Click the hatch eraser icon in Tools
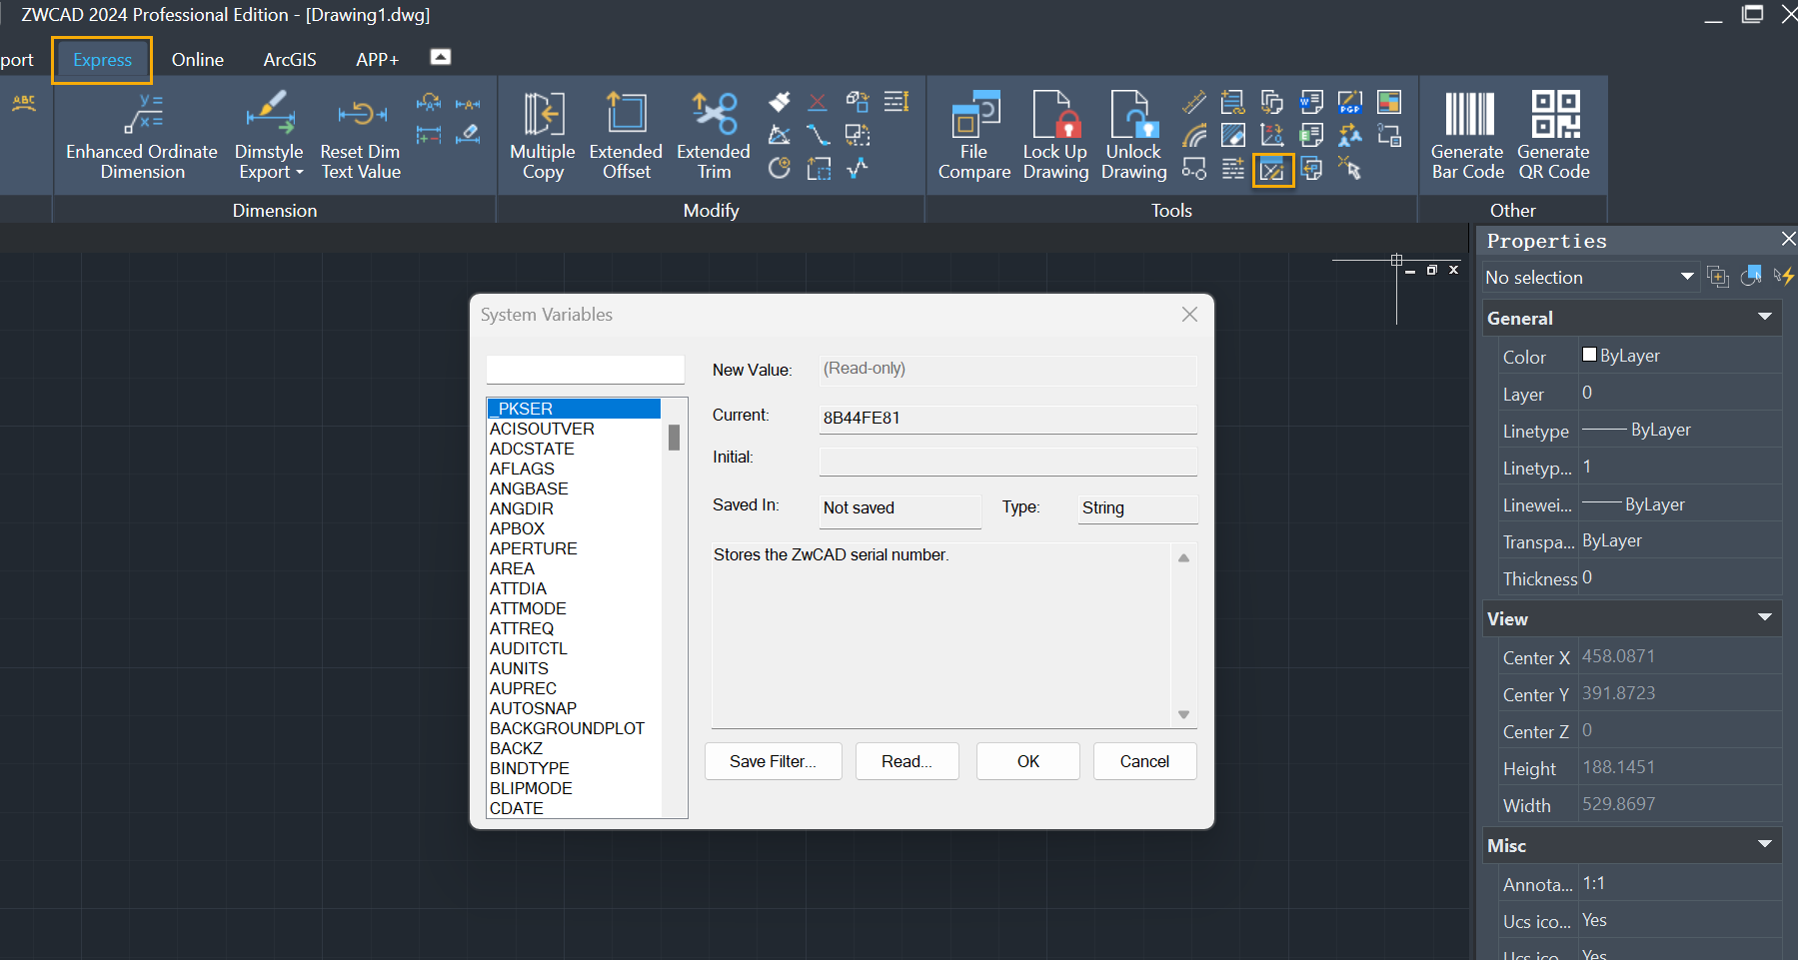Screen dimensions: 1798x960 (x=1233, y=135)
